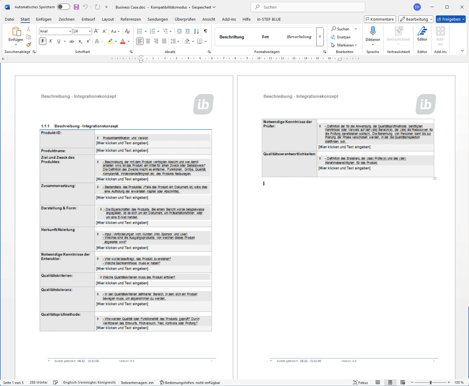Toggle the Automatisches Speichern switch

coord(63,7)
